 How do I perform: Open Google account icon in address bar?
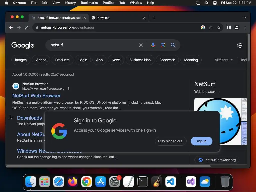(203, 27)
